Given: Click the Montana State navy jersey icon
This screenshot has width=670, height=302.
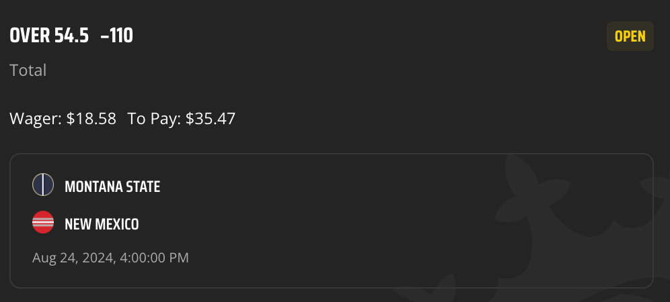Looking at the screenshot, I should (x=43, y=185).
